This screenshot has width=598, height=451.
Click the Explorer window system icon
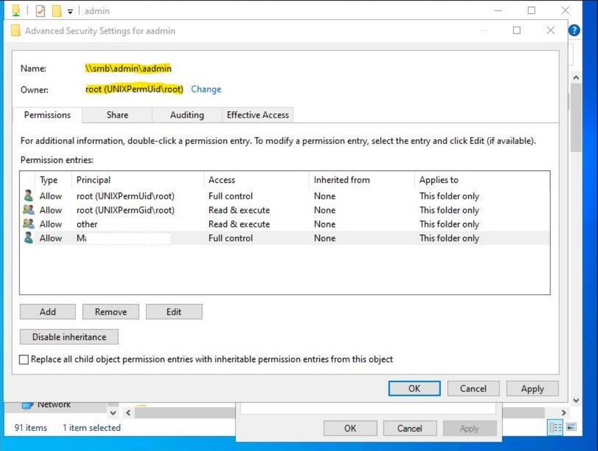16,11
